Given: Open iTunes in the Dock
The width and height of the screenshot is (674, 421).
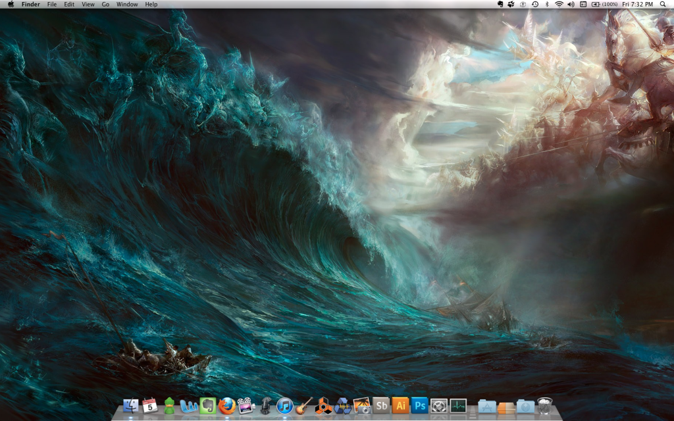Looking at the screenshot, I should point(284,405).
